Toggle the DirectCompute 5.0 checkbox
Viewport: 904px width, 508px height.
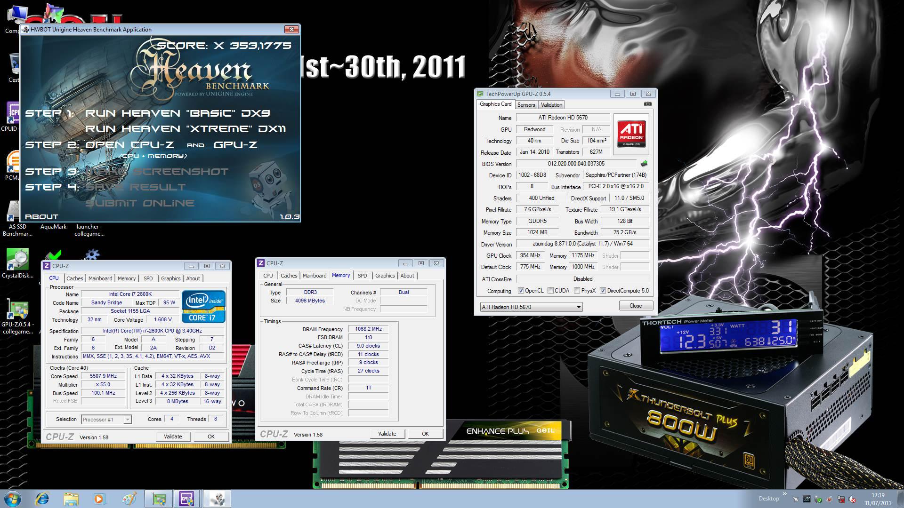coord(603,291)
